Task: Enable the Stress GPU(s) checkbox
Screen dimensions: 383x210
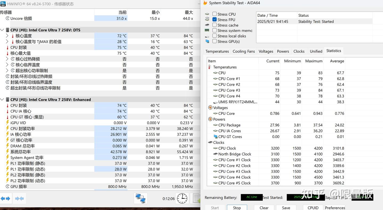Action: (215, 41)
